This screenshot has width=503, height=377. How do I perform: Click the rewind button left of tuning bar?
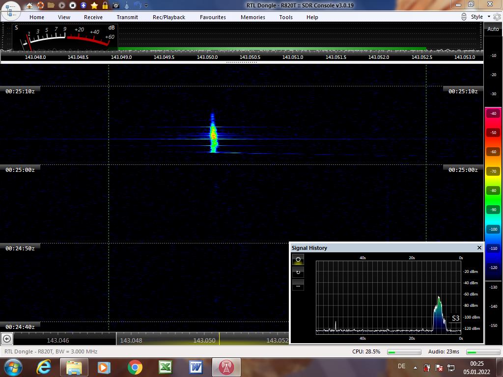(7, 339)
